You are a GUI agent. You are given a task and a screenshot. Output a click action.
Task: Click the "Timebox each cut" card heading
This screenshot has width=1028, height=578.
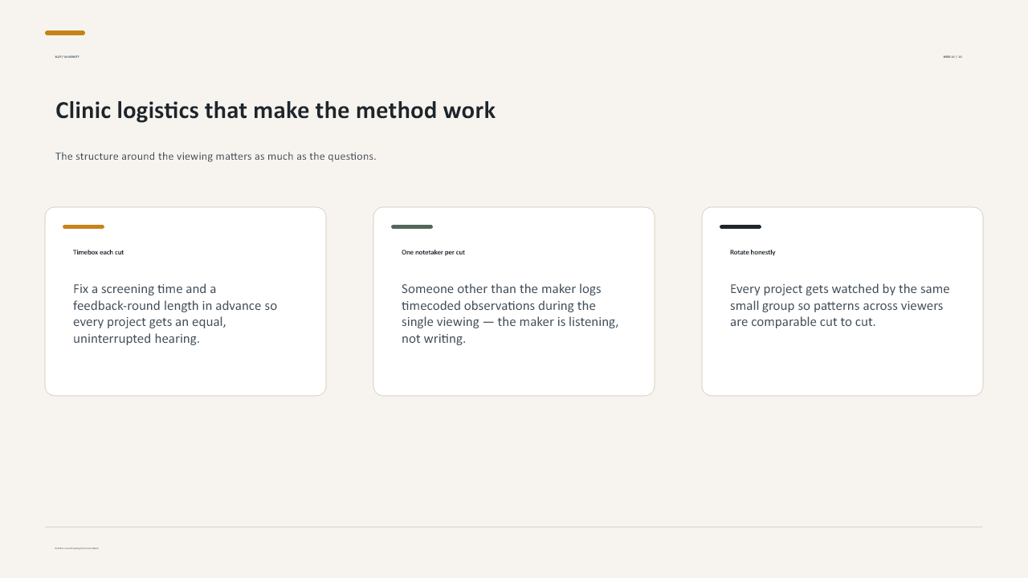99,252
